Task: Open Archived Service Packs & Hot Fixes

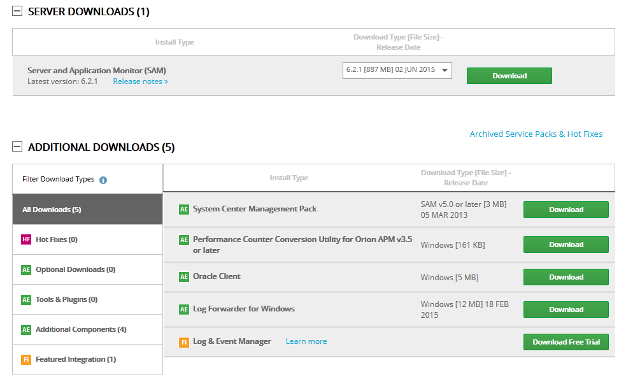Action: tap(536, 134)
